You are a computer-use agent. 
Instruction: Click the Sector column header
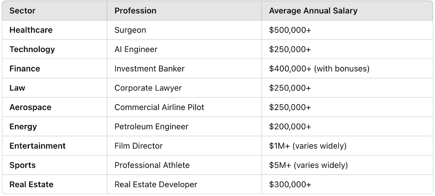(22, 11)
